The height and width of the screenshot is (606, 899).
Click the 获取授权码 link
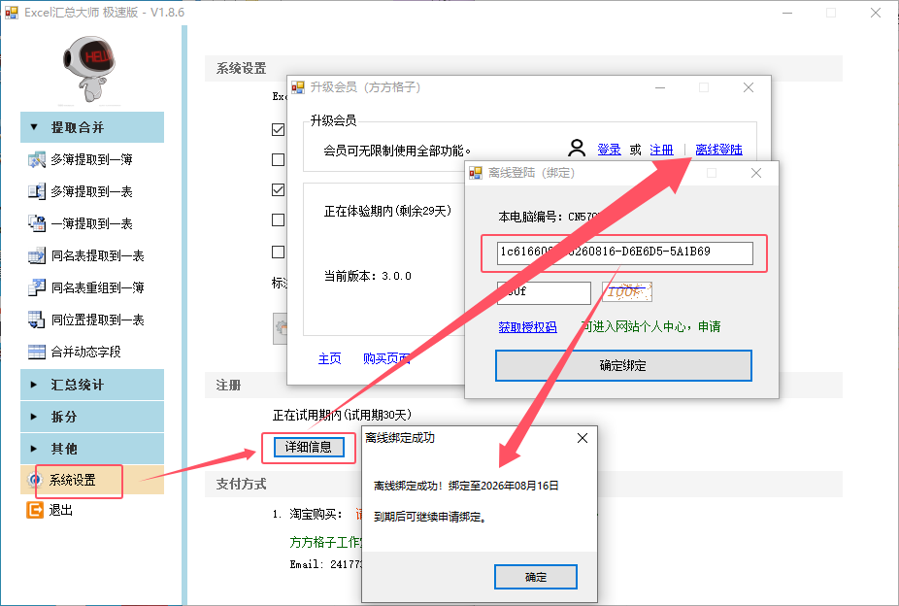coord(527,327)
